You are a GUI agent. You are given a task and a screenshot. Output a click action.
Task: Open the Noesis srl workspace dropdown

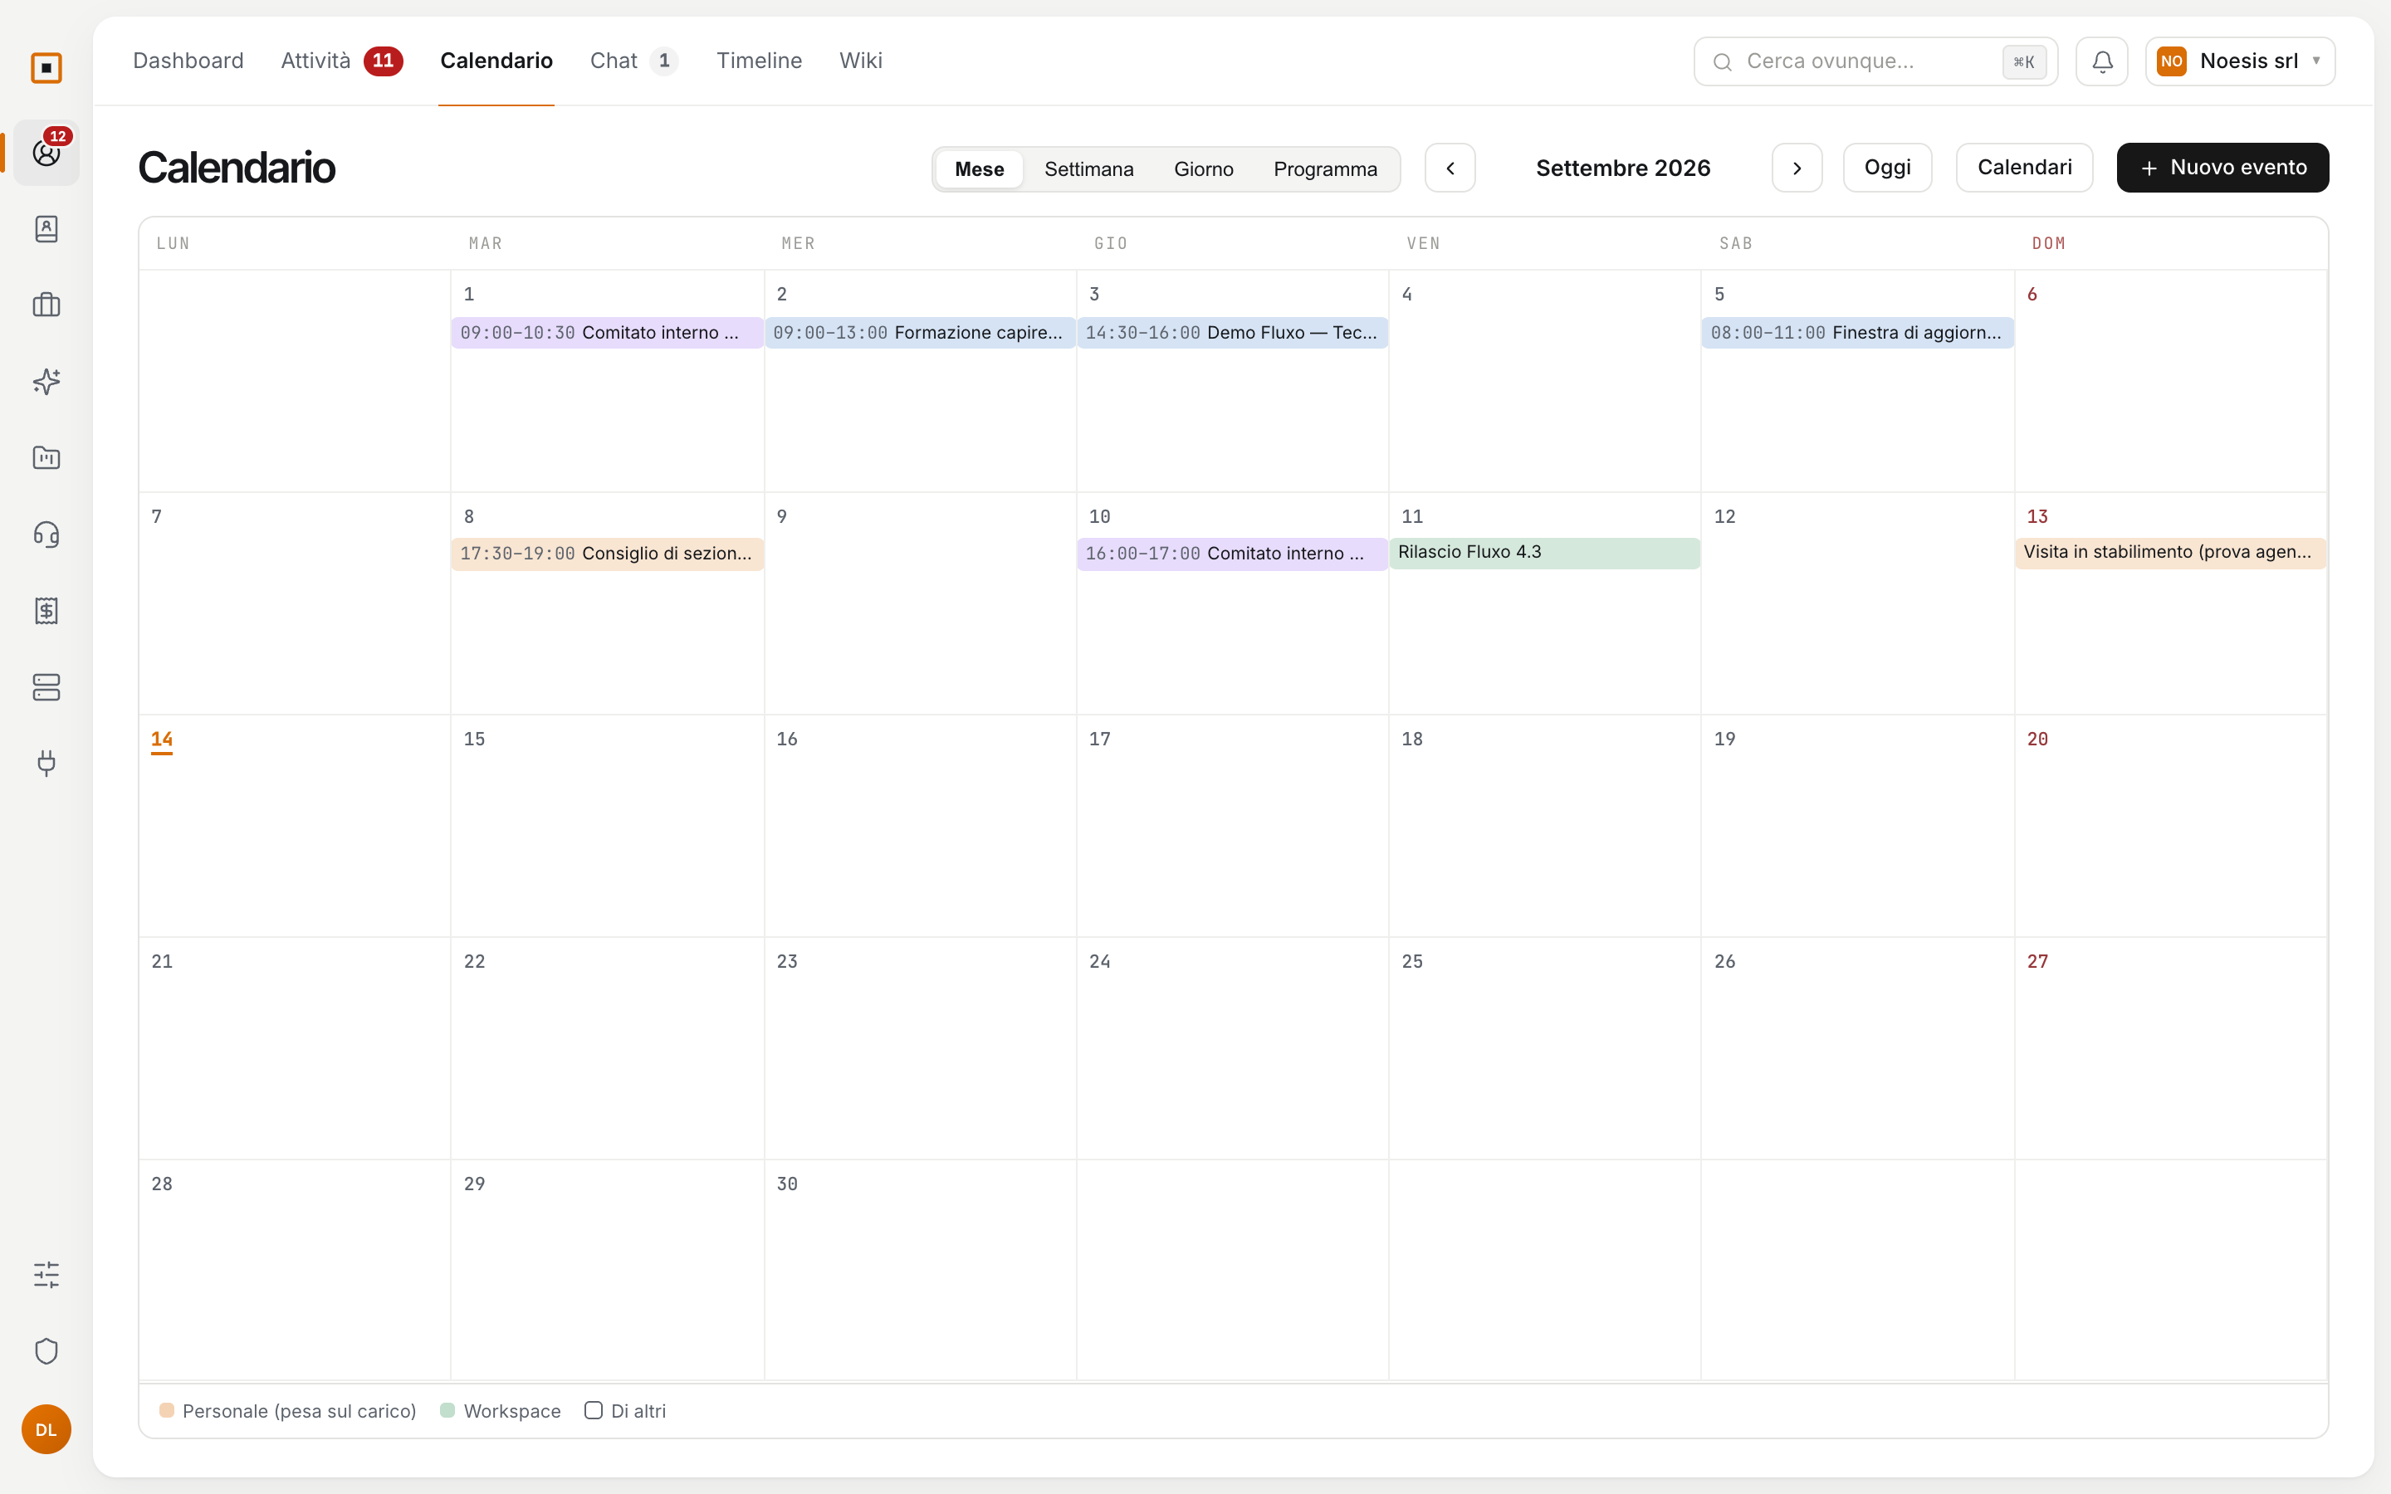pyautogui.click(x=2240, y=61)
